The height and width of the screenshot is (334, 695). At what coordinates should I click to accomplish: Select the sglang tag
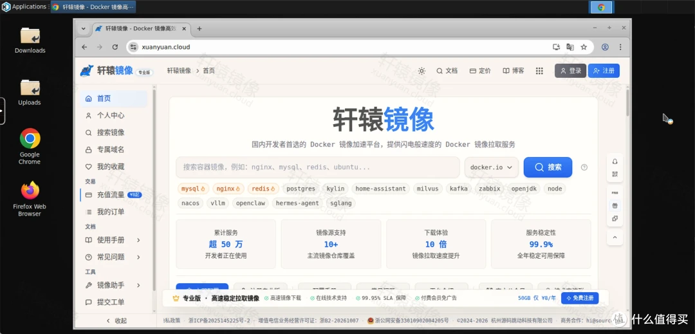pos(341,203)
